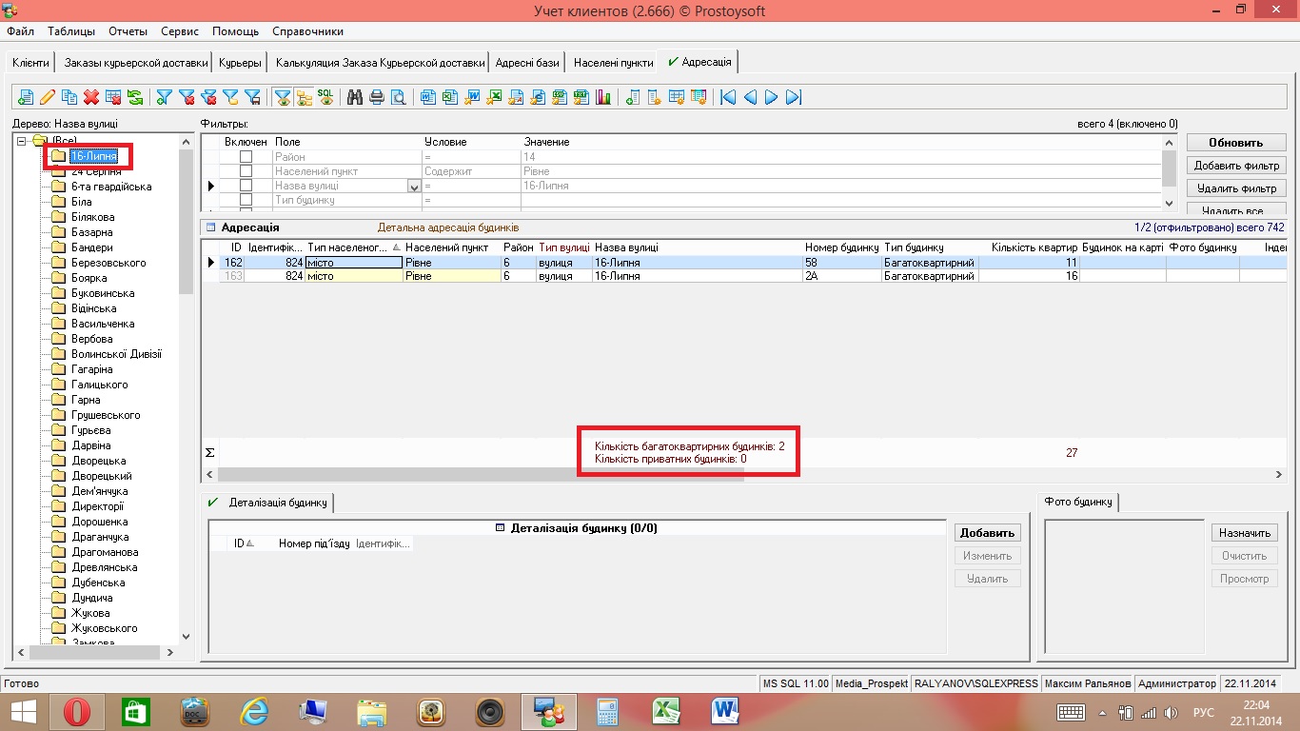The image size is (1300, 731).
Task: Open the SQL query view icon
Action: tap(325, 97)
